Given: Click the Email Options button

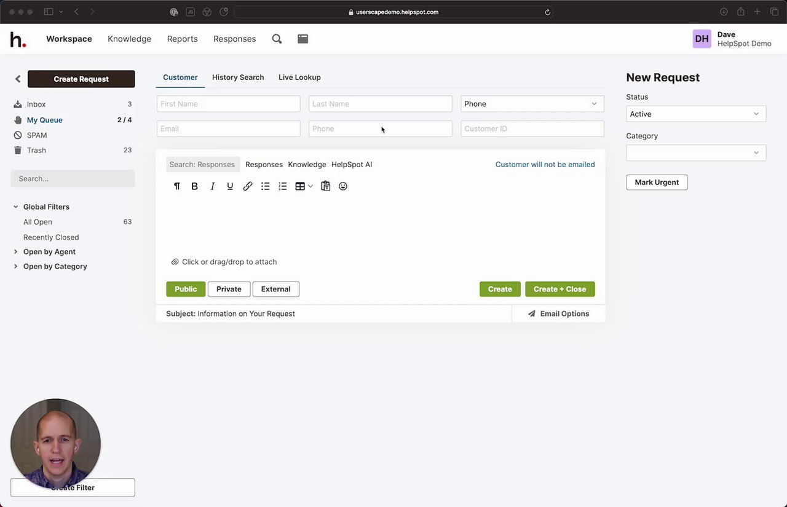Looking at the screenshot, I should tap(558, 313).
